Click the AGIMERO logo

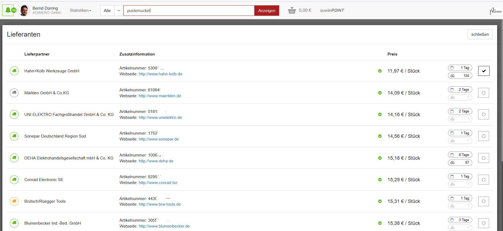coord(496,11)
